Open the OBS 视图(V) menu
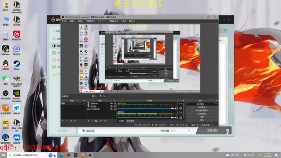The width and height of the screenshot is (281, 158). click(x=80, y=21)
